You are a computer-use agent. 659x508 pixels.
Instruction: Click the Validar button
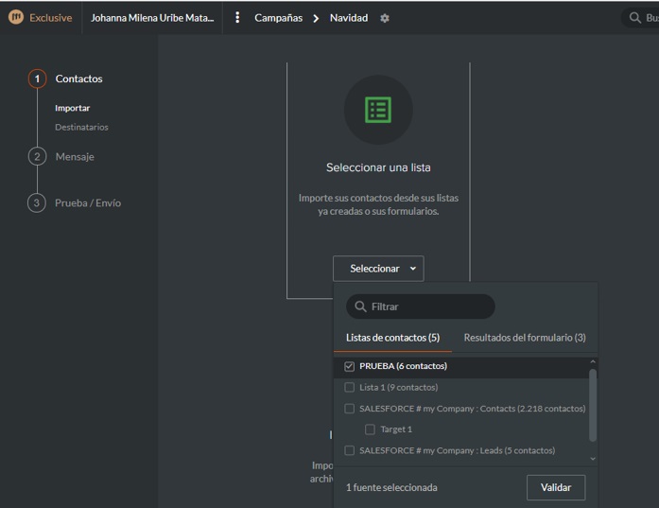555,487
